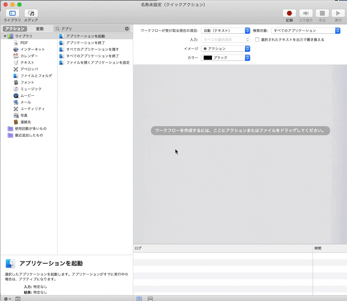347x301 pixels.
Task: Collapse the ライブラリ disclosure triangle
Action: pos(5,36)
